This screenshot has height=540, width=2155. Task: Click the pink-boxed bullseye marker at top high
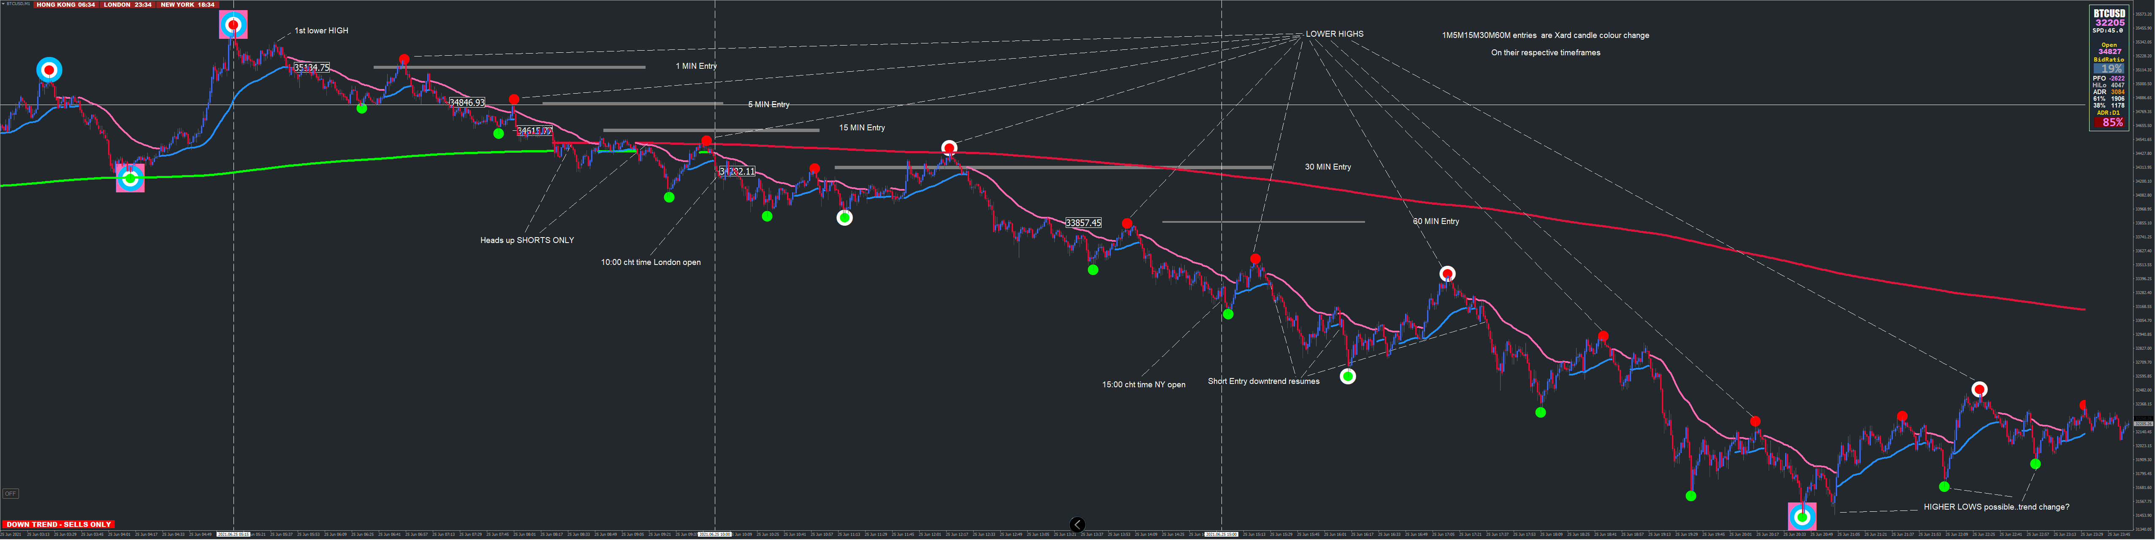233,25
